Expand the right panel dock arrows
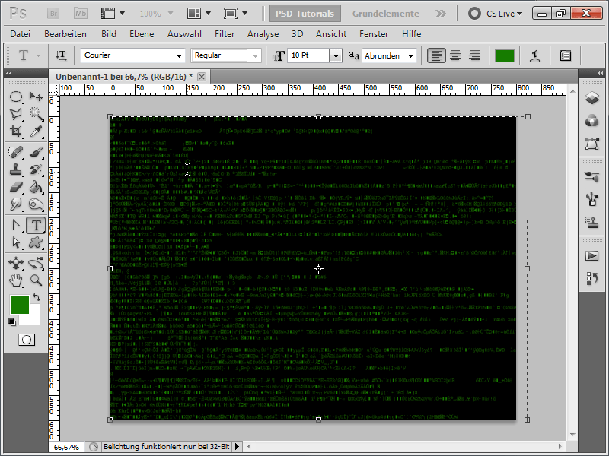This screenshot has height=456, width=609. [601, 73]
